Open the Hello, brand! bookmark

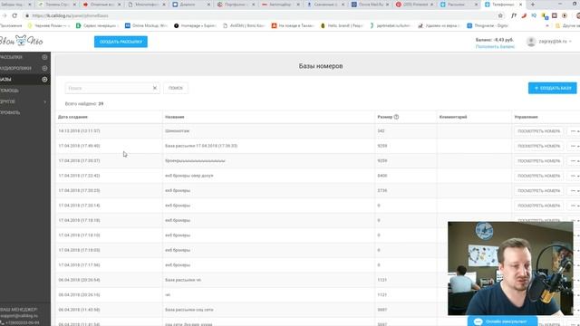click(x=342, y=25)
